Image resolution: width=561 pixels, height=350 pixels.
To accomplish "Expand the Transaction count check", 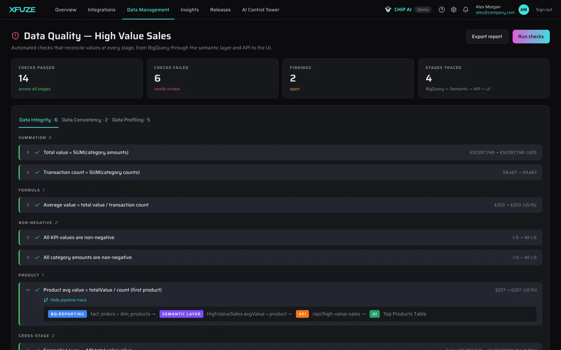I will coord(28,172).
